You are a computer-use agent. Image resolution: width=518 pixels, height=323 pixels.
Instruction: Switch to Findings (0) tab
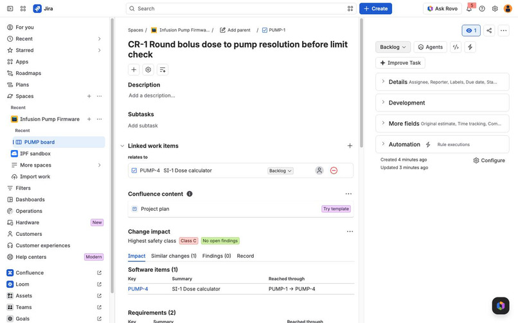tap(217, 256)
